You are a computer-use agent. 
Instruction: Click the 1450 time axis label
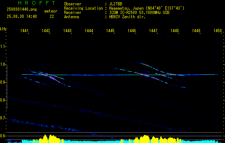point(218,30)
